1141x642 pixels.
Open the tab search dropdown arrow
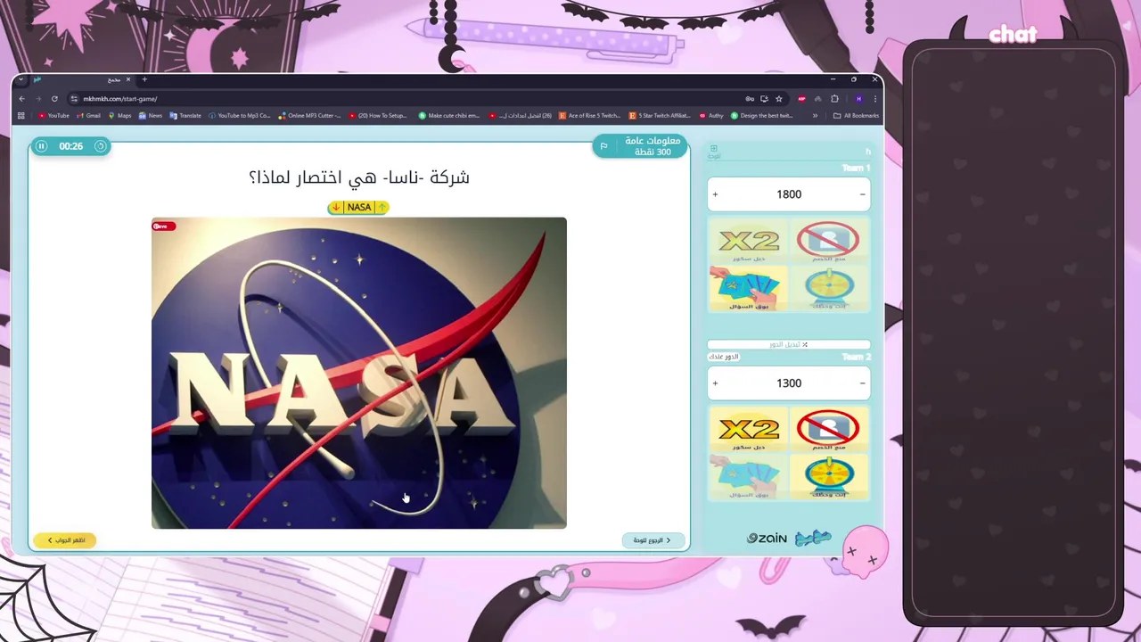pos(21,79)
